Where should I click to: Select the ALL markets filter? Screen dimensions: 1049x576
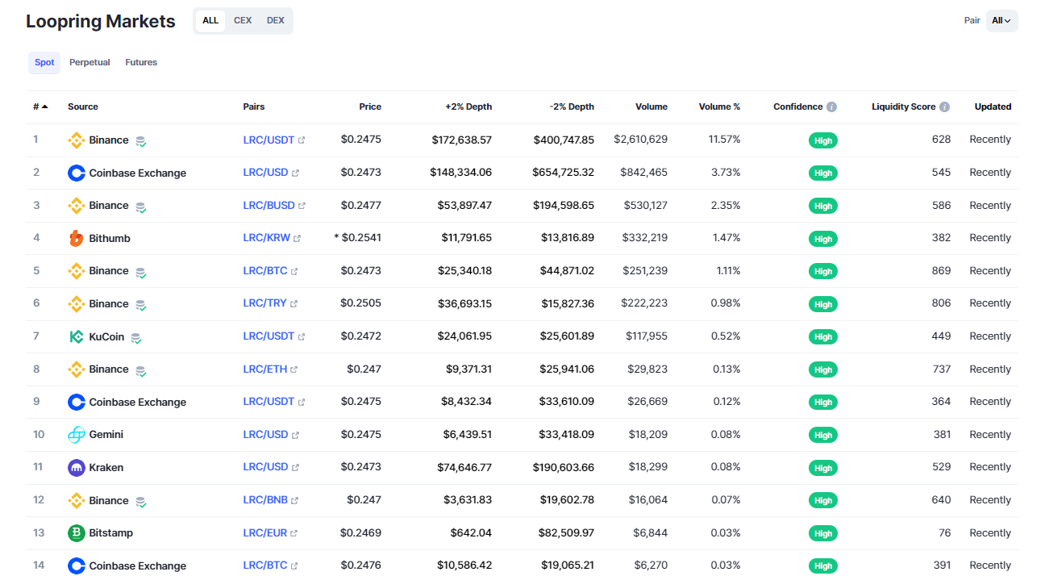pyautogui.click(x=210, y=21)
